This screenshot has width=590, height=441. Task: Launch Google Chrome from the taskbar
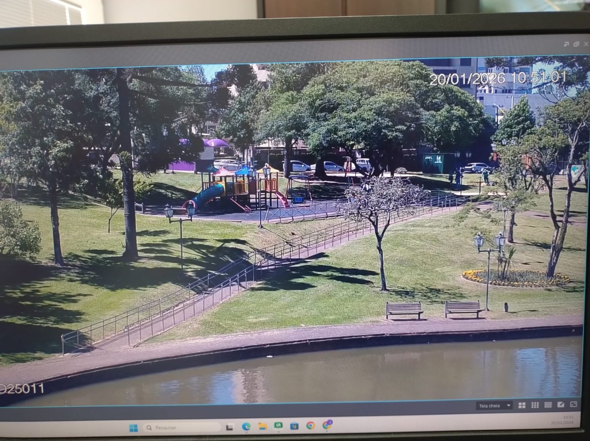click(x=311, y=425)
